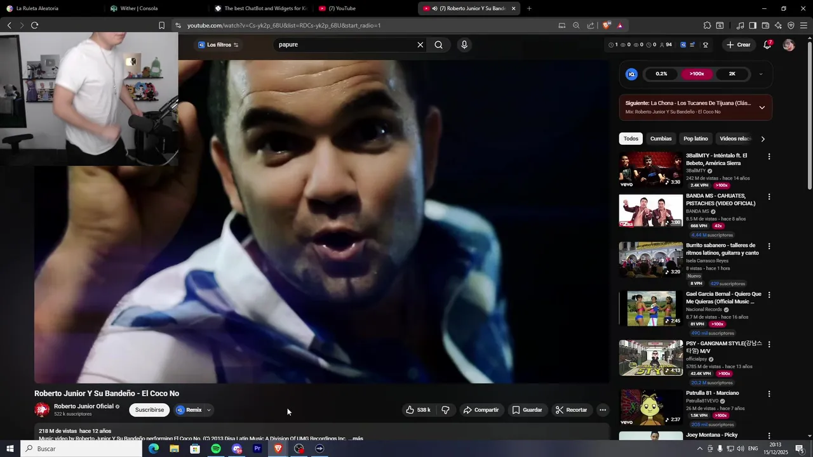Start voice search with microphone icon
The width and height of the screenshot is (813, 457).
[464, 44]
